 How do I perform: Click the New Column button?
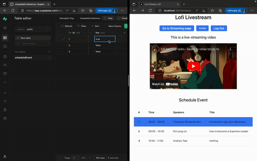coord(115,26)
